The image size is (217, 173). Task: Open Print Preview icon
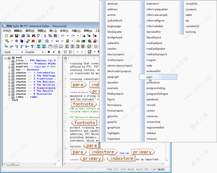[28, 36]
